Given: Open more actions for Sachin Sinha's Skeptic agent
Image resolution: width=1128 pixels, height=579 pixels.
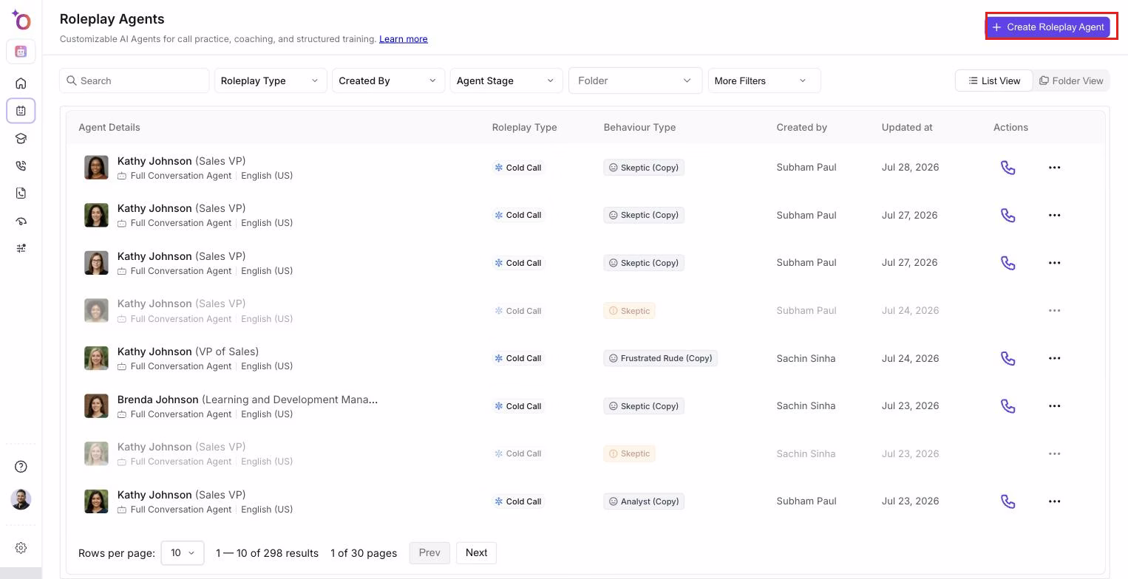Looking at the screenshot, I should [x=1055, y=453].
